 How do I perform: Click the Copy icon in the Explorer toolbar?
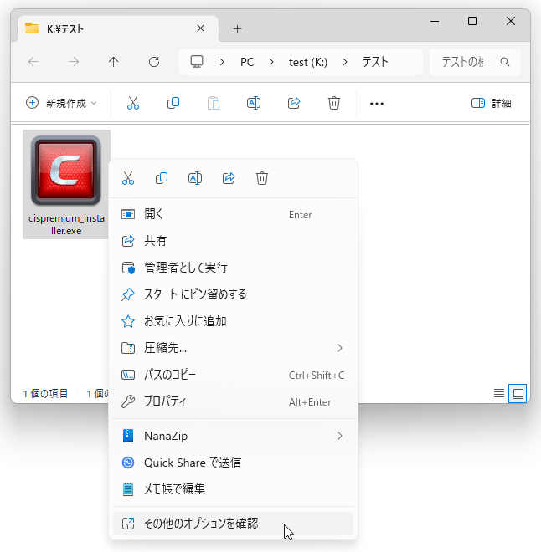pos(173,103)
